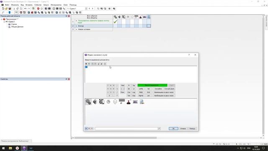Click the dialog search input field

(126, 129)
